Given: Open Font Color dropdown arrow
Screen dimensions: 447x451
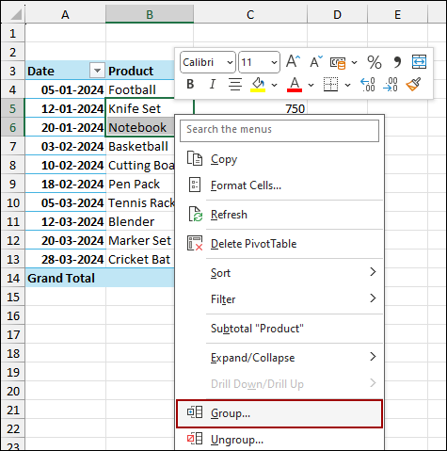Looking at the screenshot, I should click(x=311, y=85).
